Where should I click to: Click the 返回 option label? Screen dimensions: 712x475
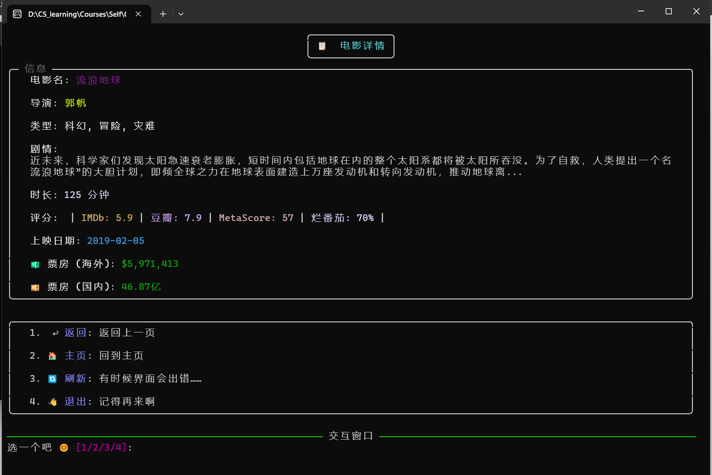[x=76, y=332]
